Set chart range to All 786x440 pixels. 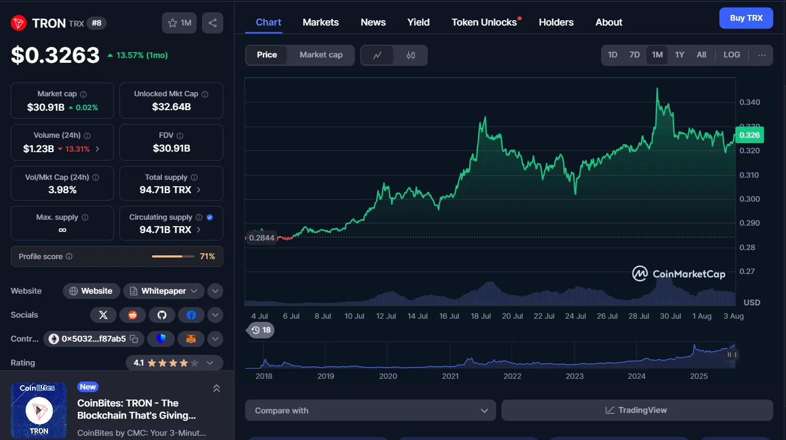701,55
